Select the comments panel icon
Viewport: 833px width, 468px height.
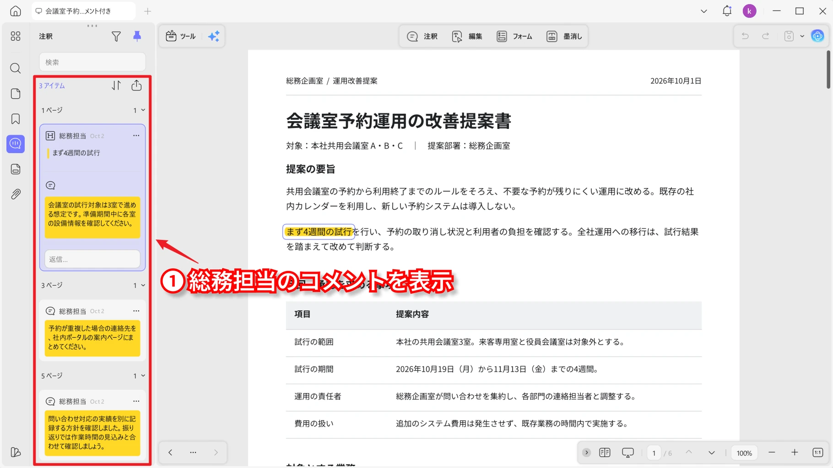point(16,144)
